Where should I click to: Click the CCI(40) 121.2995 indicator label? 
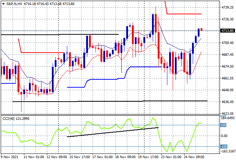(x=16, y=119)
